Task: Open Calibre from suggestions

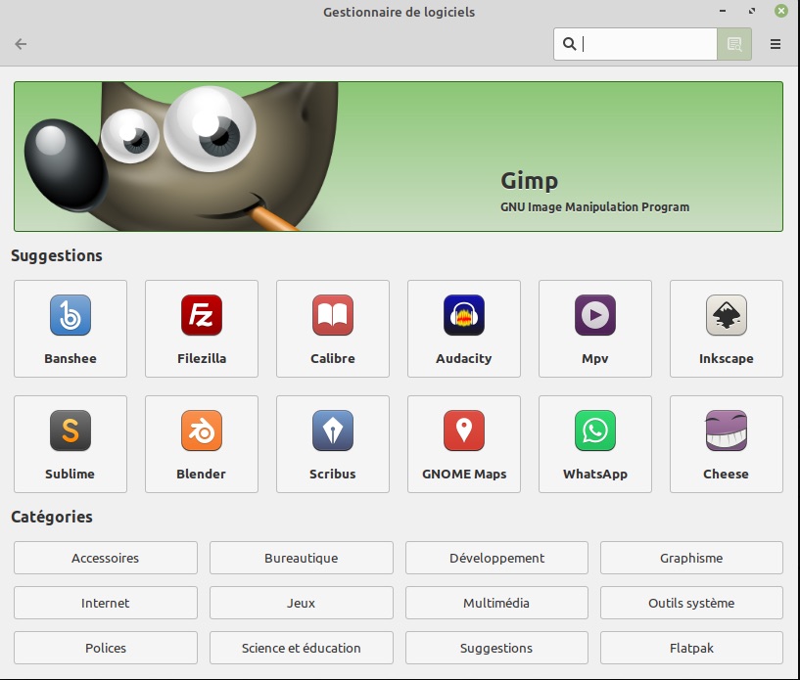Action: (333, 329)
